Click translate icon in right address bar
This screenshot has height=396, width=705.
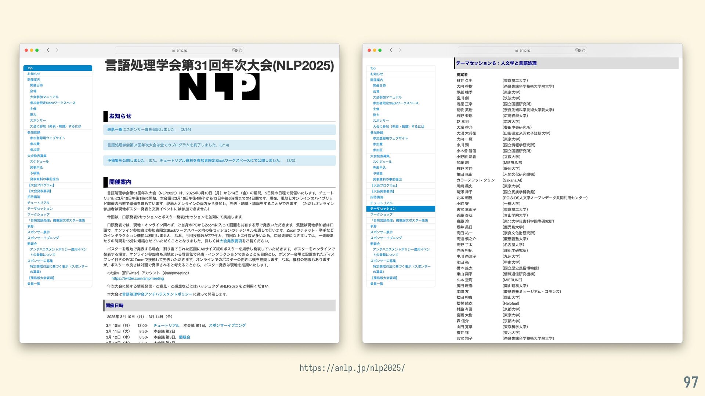pyautogui.click(x=578, y=50)
